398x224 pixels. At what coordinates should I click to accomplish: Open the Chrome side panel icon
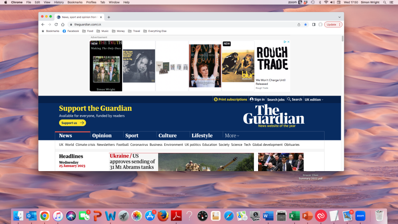click(x=314, y=24)
